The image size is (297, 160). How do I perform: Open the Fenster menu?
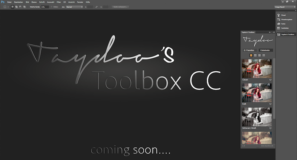(80, 2)
